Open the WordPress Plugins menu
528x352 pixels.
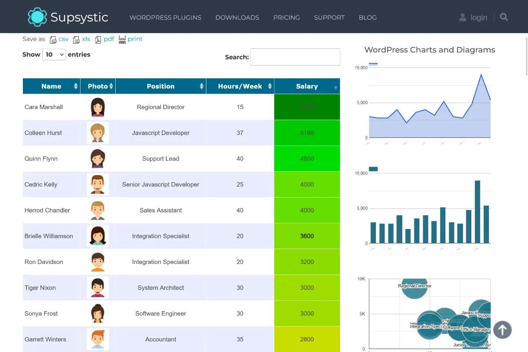(x=165, y=18)
